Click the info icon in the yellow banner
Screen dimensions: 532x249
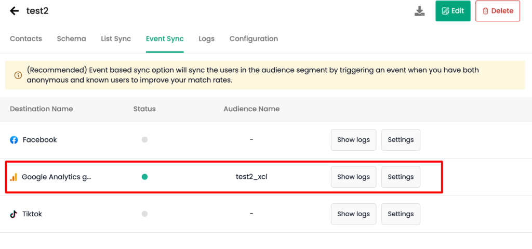click(x=18, y=75)
